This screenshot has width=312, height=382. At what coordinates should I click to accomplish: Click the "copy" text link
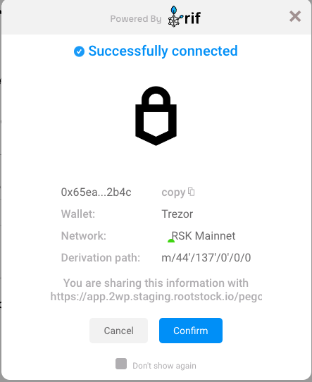tap(173, 192)
